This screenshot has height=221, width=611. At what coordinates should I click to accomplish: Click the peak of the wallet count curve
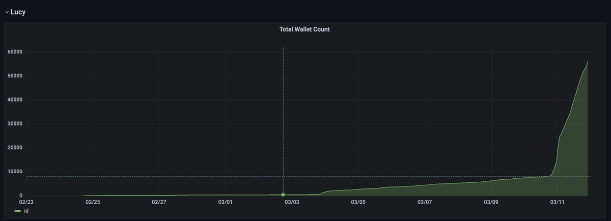point(588,62)
